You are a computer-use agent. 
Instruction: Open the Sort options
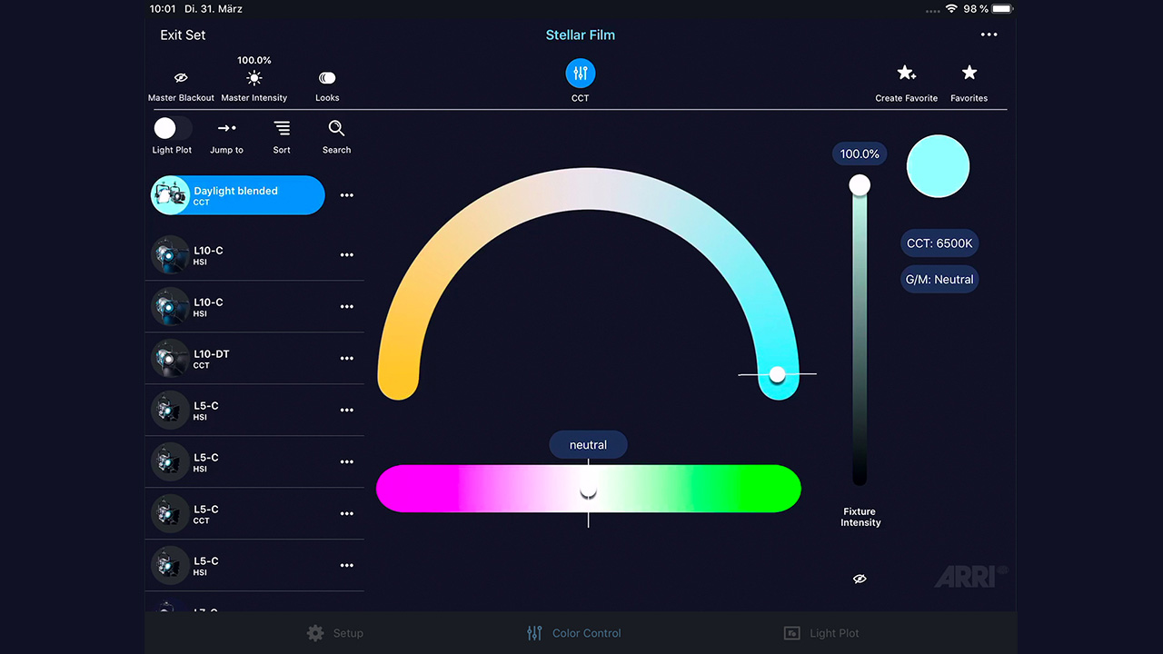pos(282,129)
